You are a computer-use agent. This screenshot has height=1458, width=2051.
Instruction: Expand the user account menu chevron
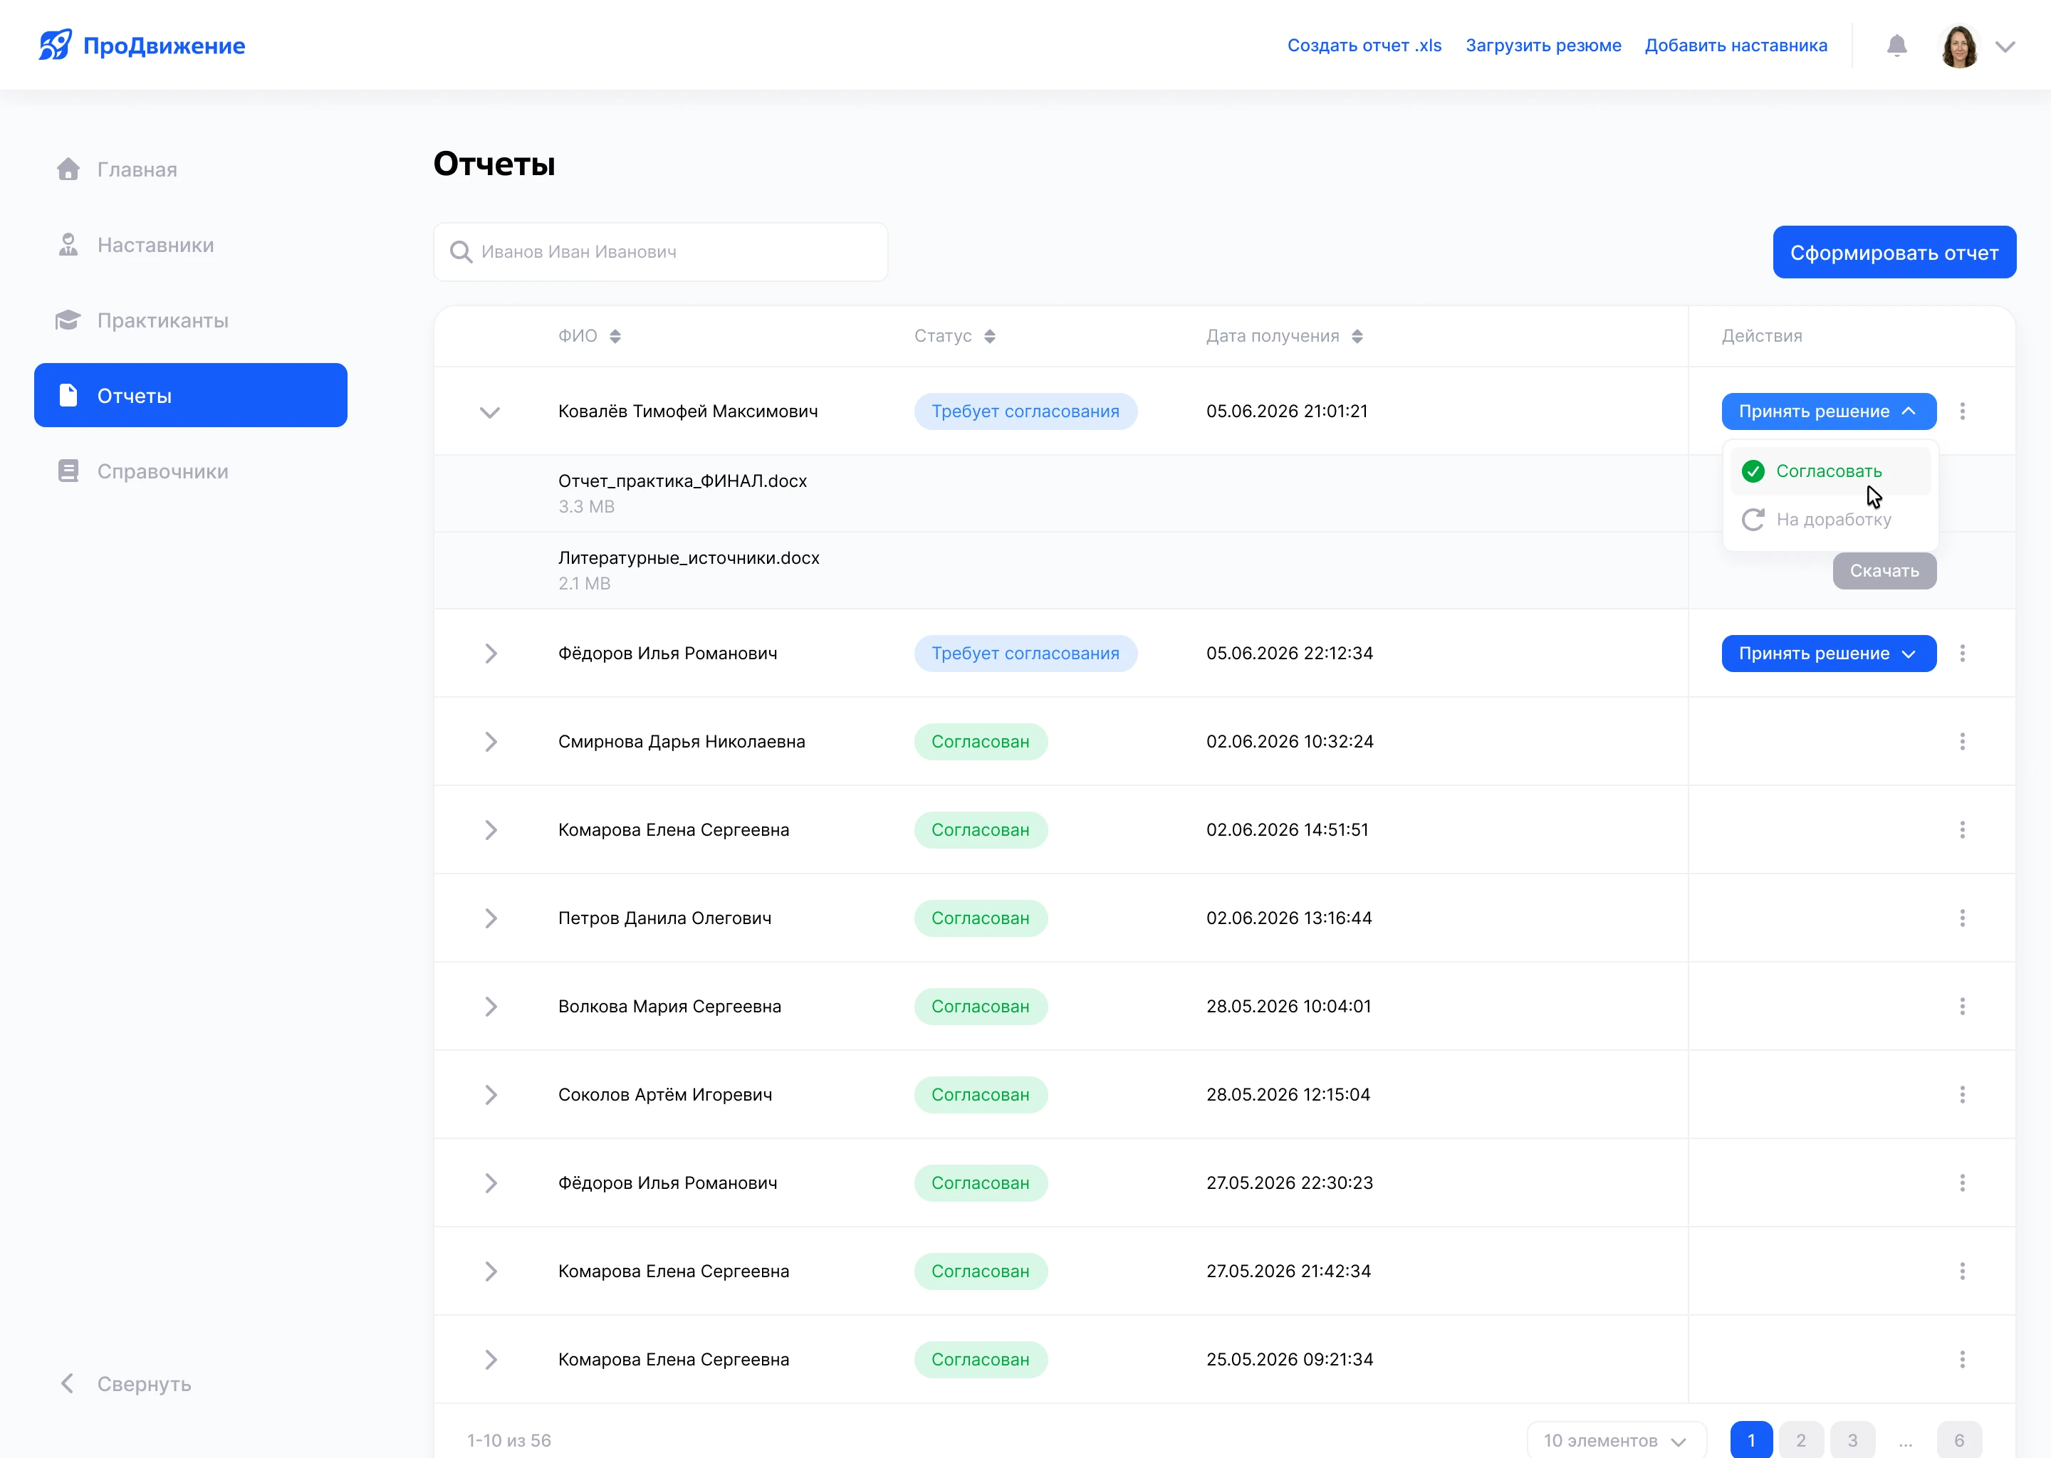(2005, 47)
